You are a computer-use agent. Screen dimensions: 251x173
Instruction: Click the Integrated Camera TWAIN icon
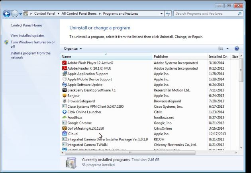65,145
